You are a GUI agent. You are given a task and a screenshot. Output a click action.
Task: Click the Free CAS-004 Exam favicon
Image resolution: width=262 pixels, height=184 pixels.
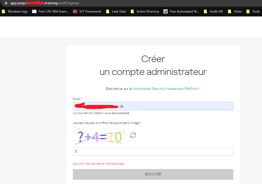tap(34, 11)
